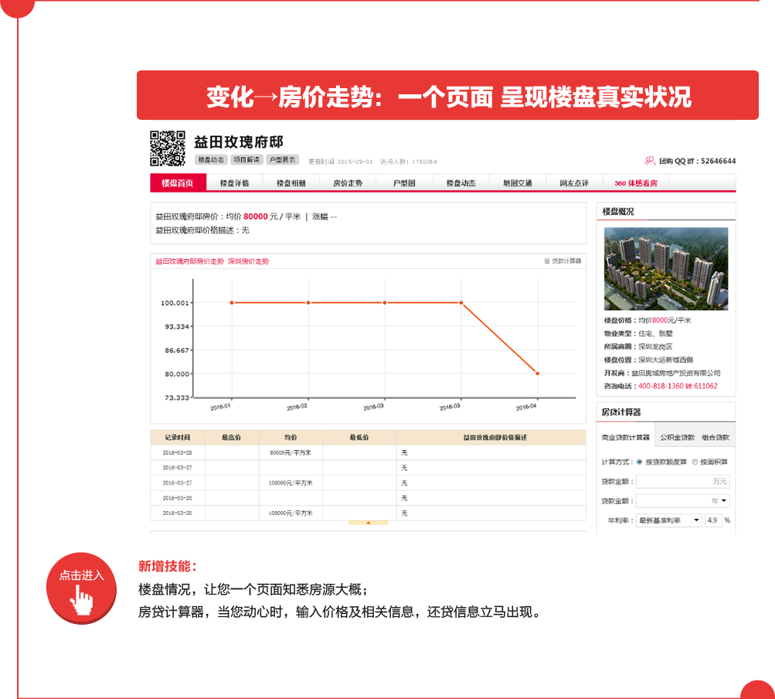
Task: Click the 记录时间 column header
Action: point(178,438)
